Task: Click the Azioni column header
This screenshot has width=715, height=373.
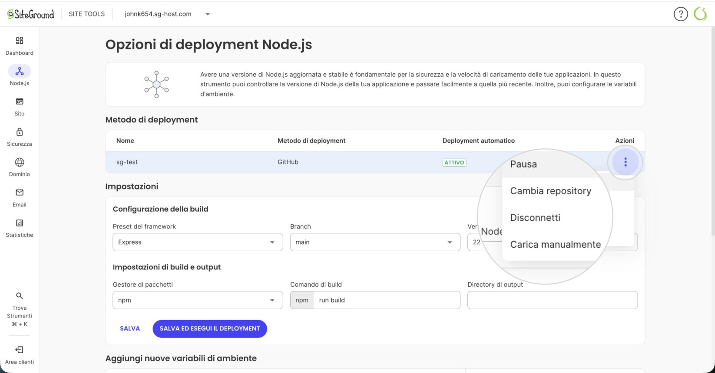Action: (625, 141)
